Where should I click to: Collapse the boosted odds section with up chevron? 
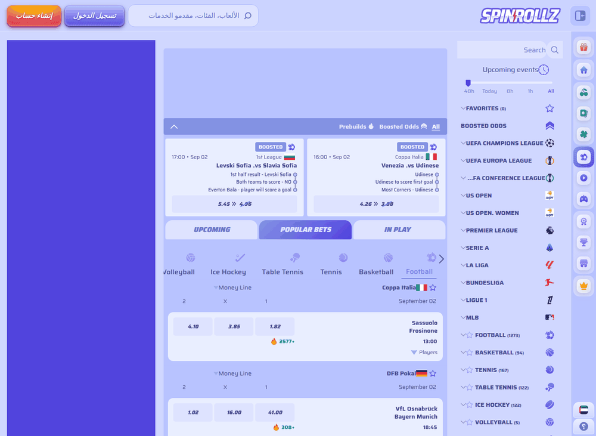click(x=174, y=126)
